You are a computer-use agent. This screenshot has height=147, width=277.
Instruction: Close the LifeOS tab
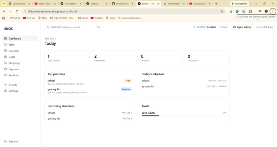(x=158, y=3)
